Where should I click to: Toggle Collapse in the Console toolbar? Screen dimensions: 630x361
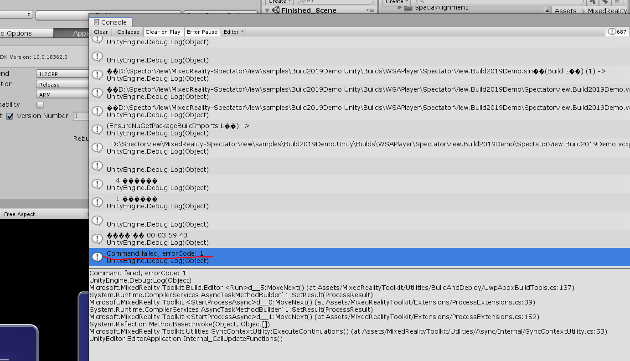[x=128, y=31]
